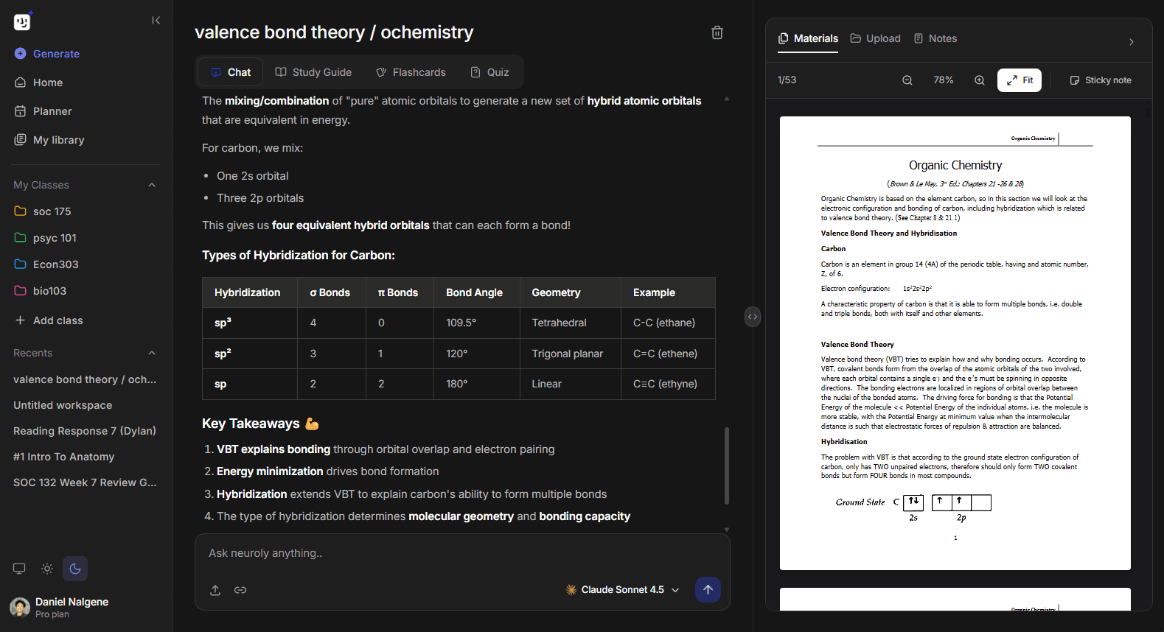This screenshot has height=632, width=1164.
Task: Open Reading Response 7 (Dylan)
Action: pyautogui.click(x=86, y=431)
